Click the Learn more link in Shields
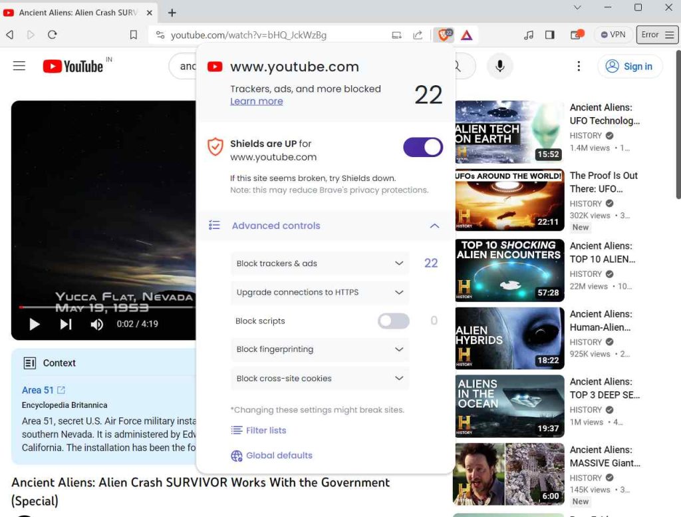Viewport: 681px width, 517px height. coord(256,101)
